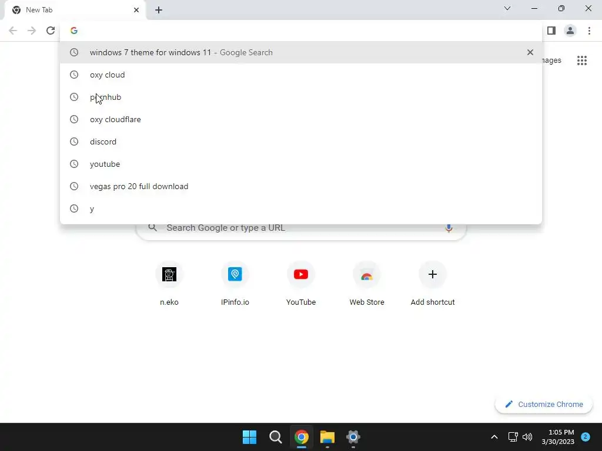Open the YouTube shortcut tile
This screenshot has height=451, width=602.
(301, 283)
